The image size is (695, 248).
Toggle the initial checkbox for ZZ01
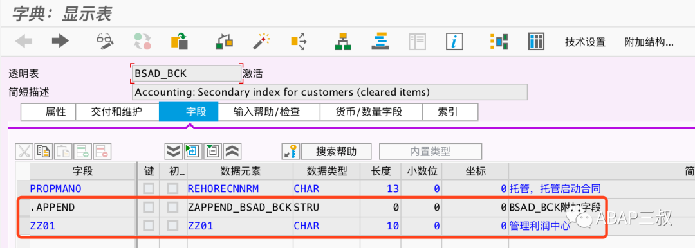(x=172, y=226)
